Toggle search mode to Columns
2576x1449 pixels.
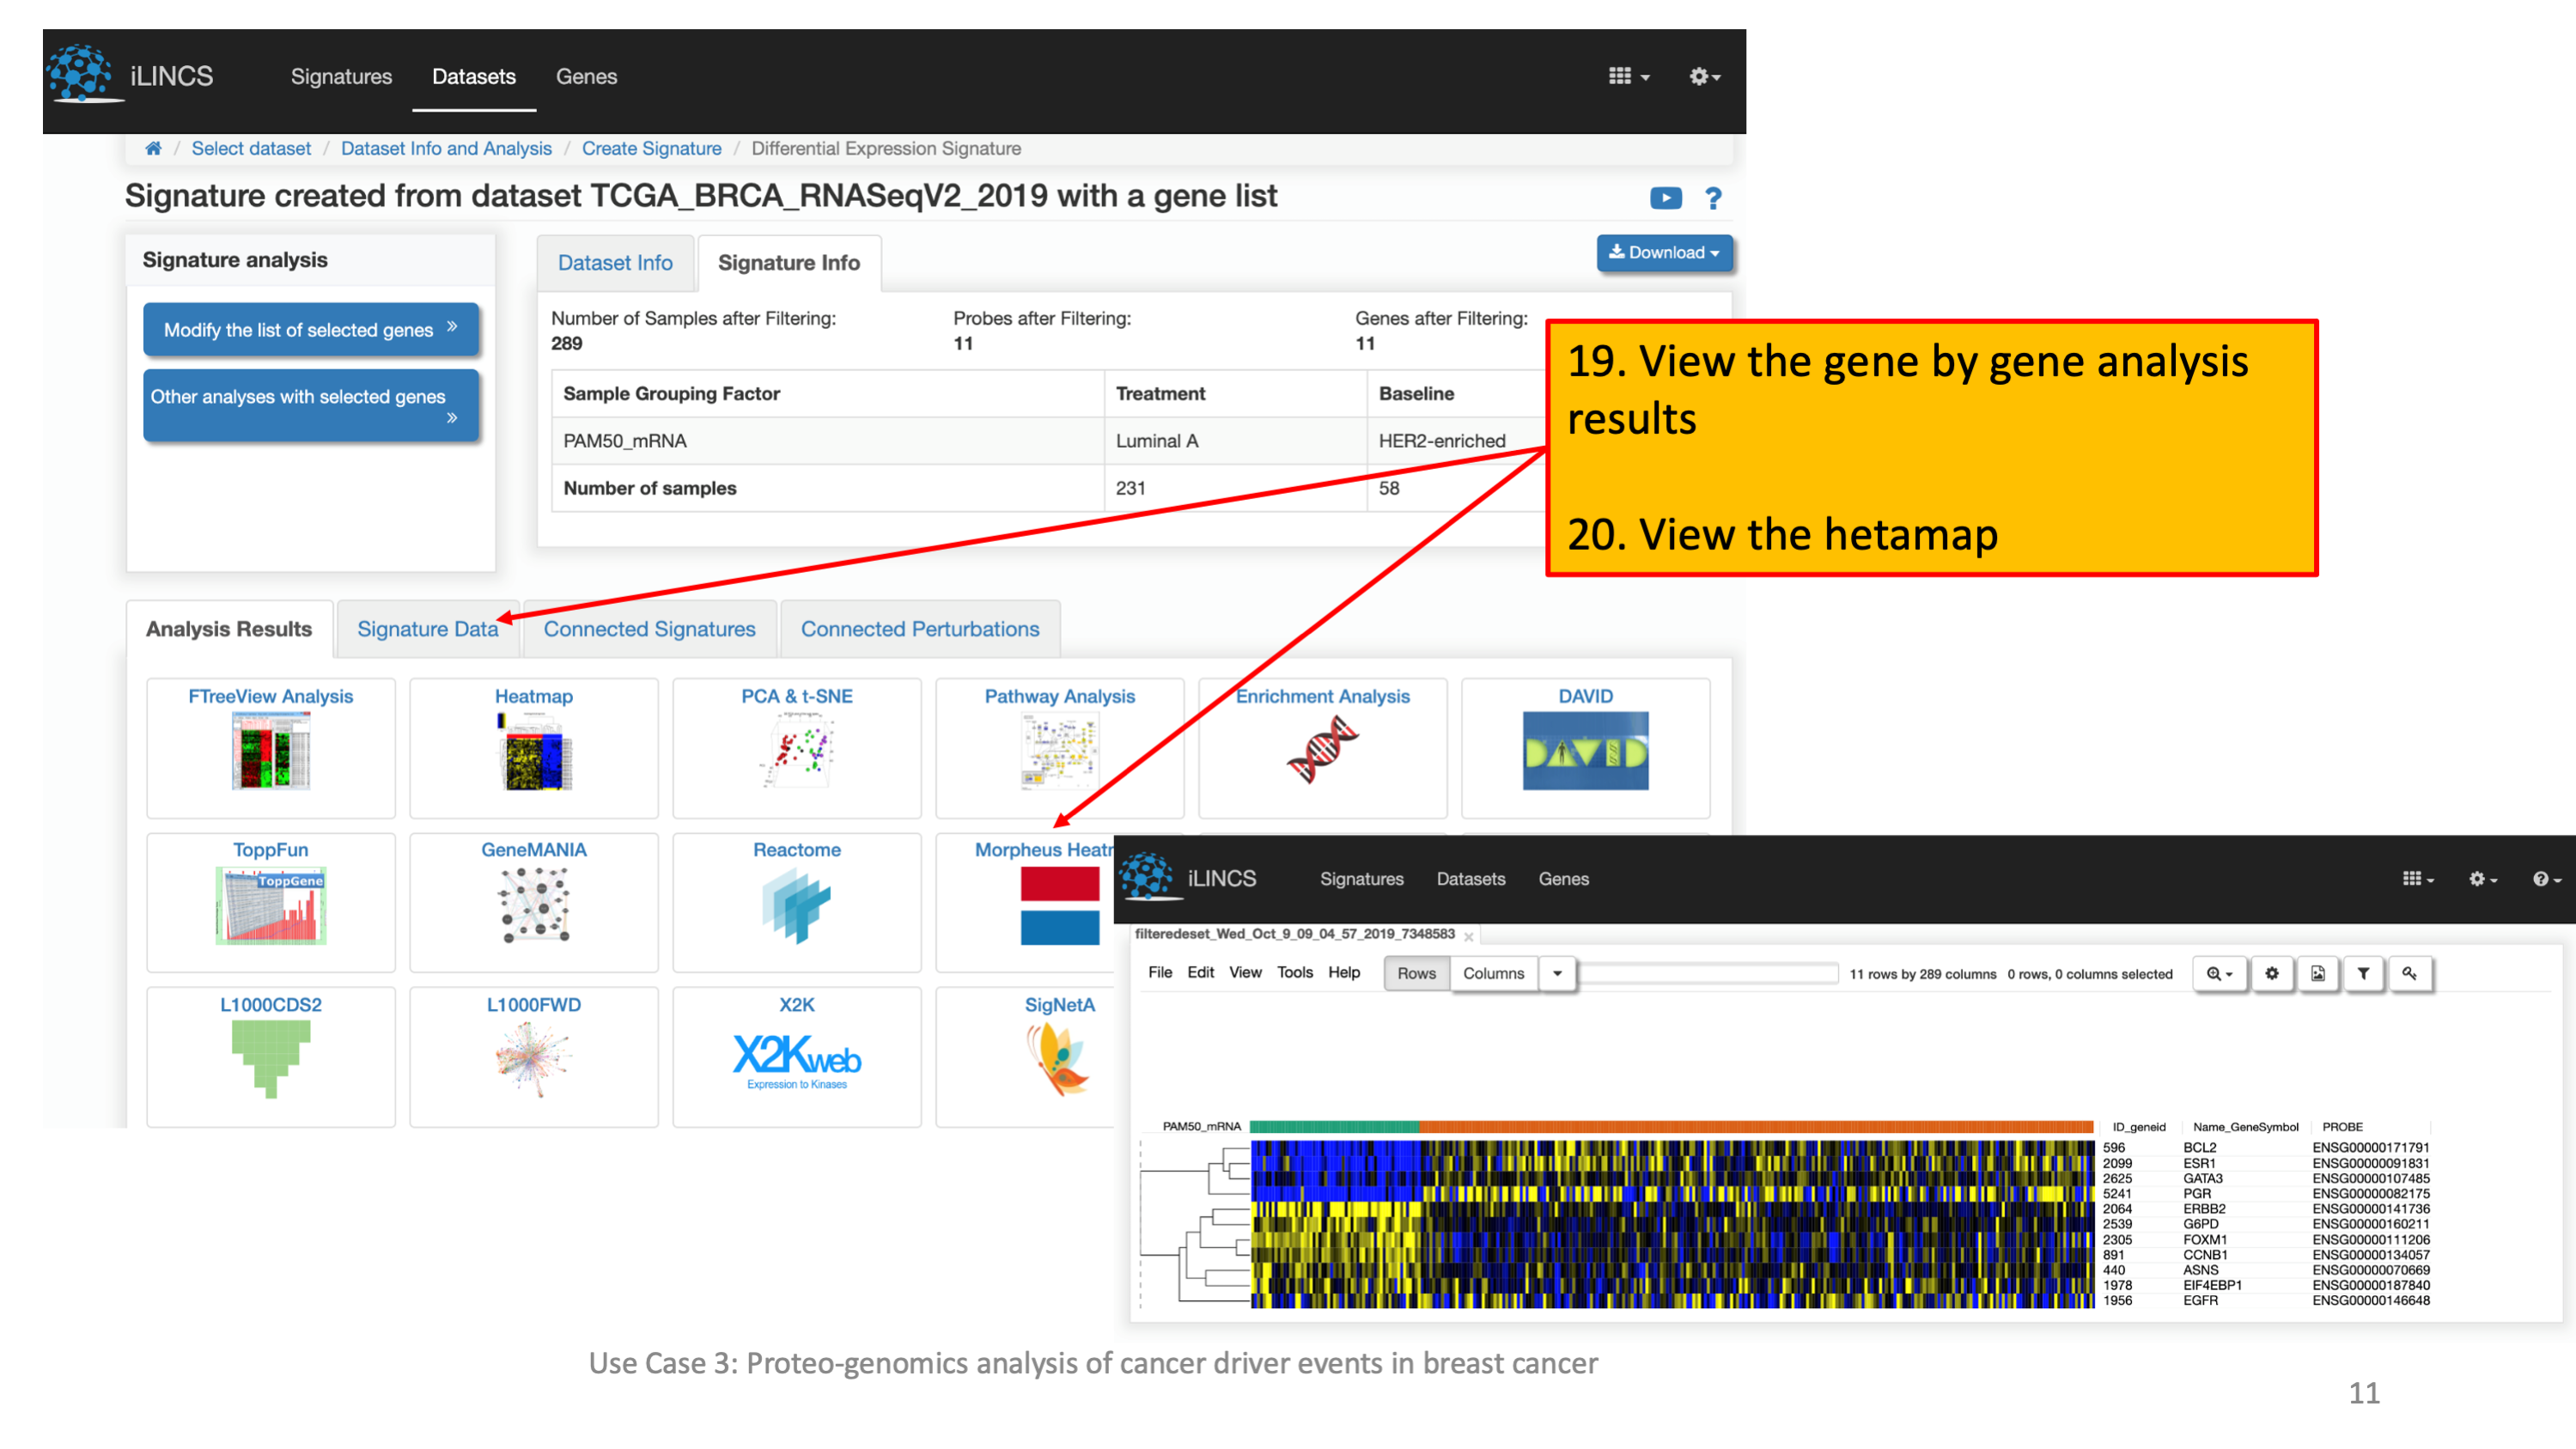[1493, 973]
